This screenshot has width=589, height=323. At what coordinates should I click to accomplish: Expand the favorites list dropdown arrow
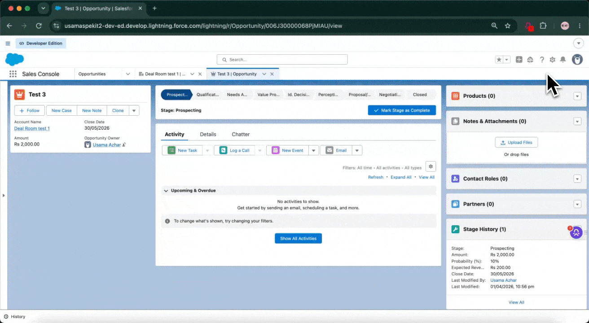point(507,60)
